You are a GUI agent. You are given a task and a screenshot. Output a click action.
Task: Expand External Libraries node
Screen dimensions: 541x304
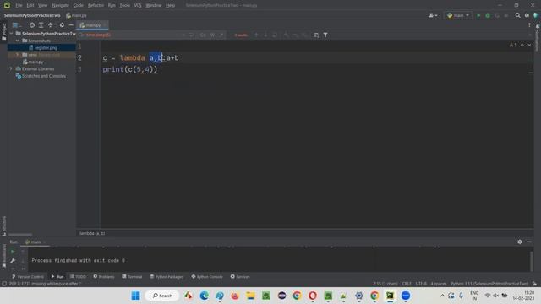11,69
